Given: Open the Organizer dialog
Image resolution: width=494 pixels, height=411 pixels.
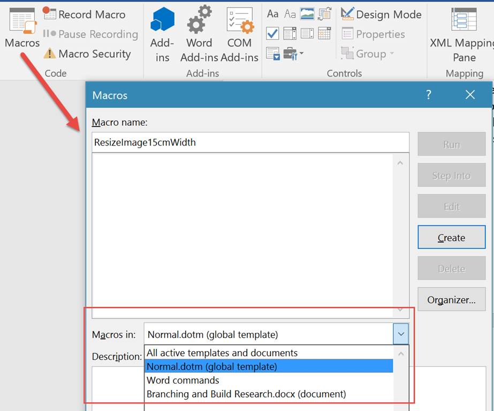Looking at the screenshot, I should 451,299.
